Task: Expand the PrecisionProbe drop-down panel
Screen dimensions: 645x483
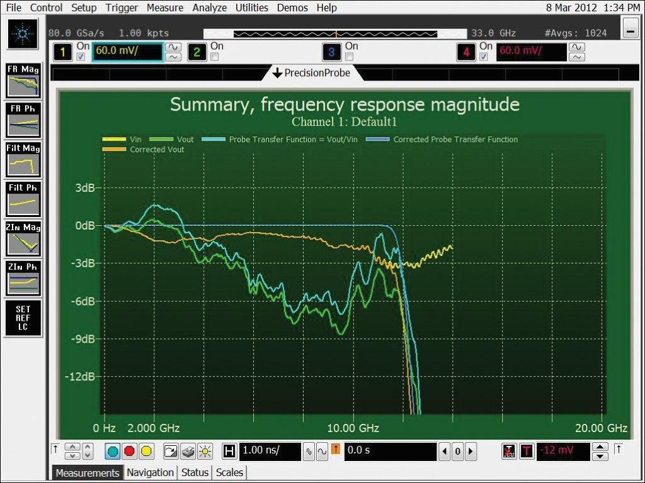Action: pos(311,73)
